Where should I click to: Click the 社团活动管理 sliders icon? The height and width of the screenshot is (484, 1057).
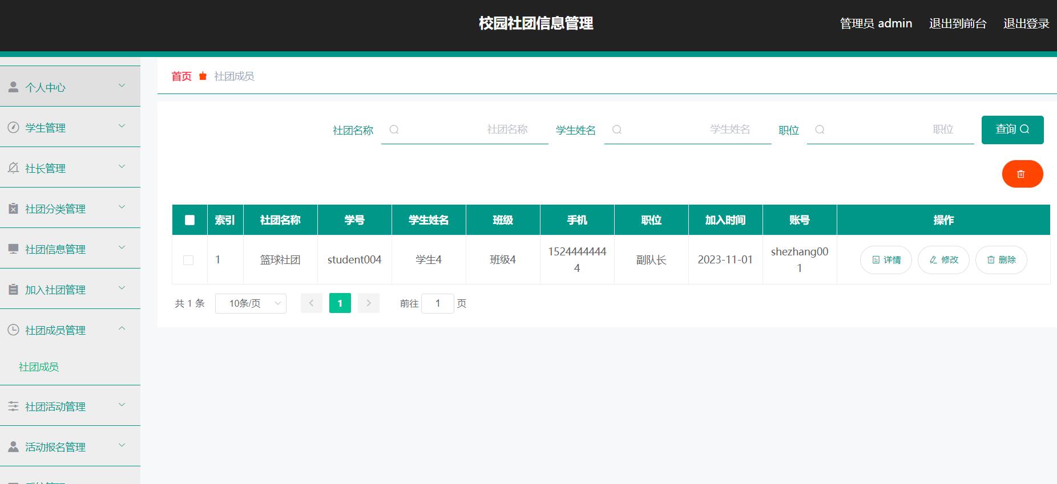coord(13,406)
